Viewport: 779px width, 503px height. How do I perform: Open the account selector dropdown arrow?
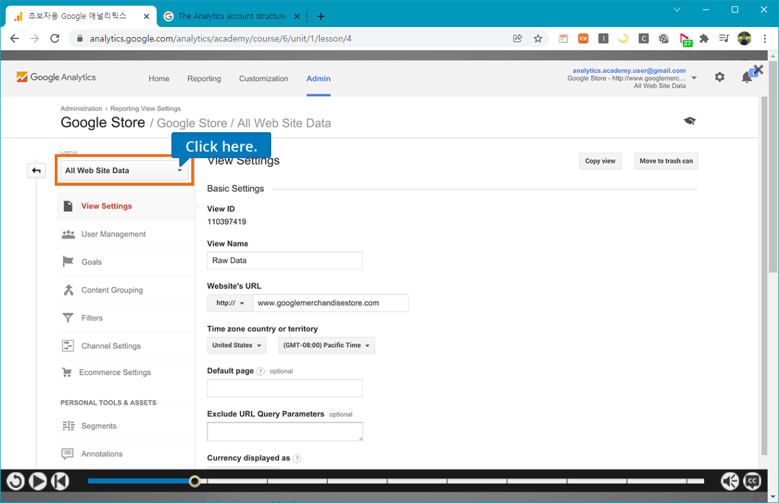694,78
